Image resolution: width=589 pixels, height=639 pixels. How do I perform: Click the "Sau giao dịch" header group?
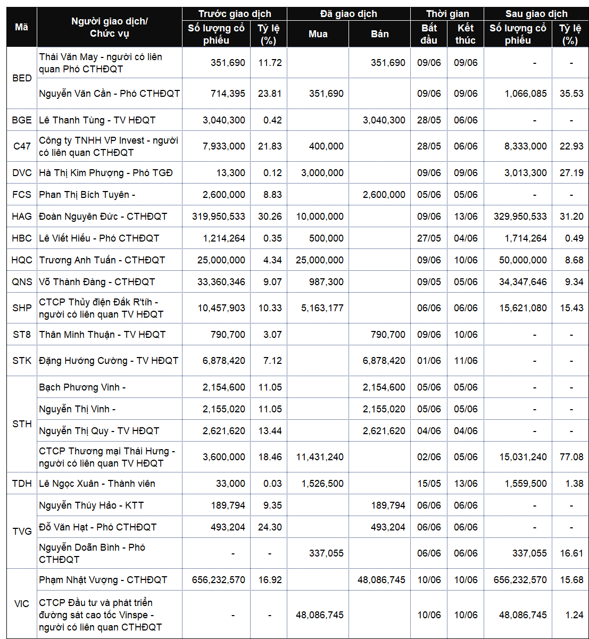[x=536, y=14]
